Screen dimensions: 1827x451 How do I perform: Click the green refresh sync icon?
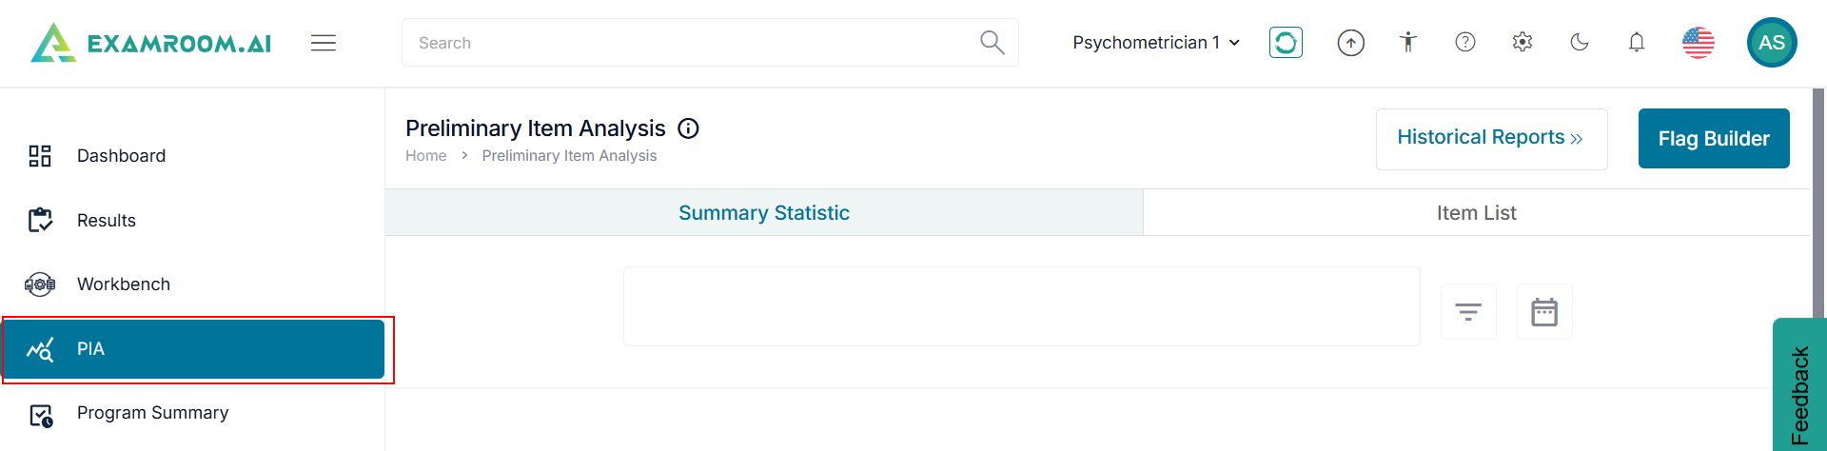pyautogui.click(x=1286, y=43)
